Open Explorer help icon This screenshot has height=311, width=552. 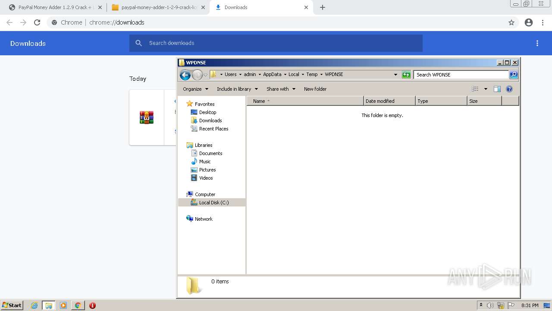click(509, 89)
